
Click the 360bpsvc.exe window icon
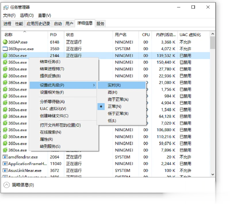point(5,49)
